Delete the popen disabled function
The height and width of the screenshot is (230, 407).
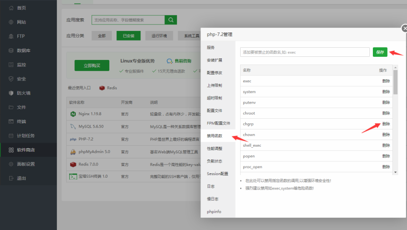point(386,156)
